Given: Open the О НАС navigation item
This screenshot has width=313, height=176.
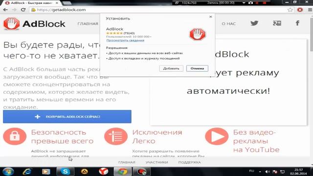Looking at the screenshot, I should 229,24.
